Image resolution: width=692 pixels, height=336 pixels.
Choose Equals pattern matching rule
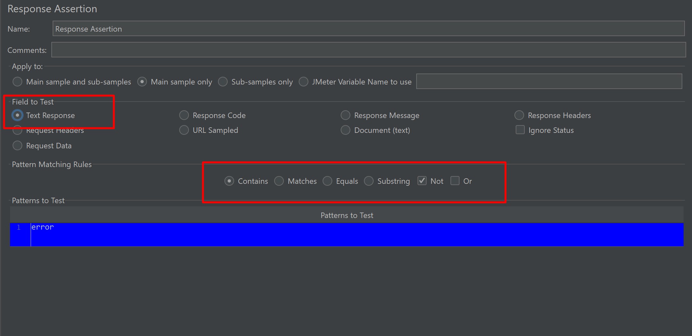click(327, 181)
